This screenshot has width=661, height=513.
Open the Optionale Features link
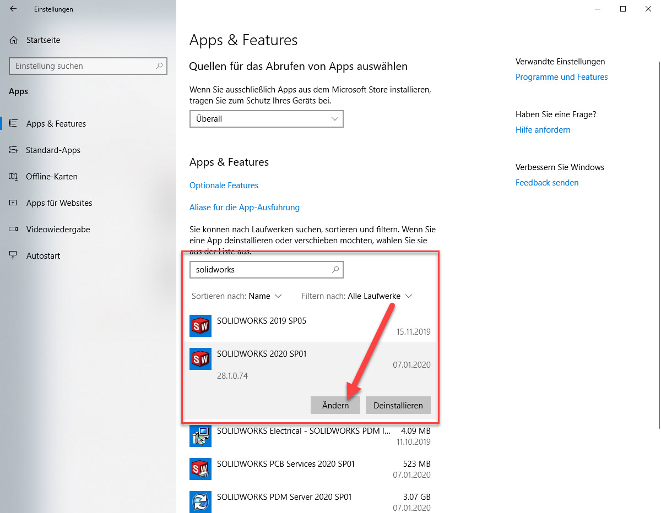point(224,185)
